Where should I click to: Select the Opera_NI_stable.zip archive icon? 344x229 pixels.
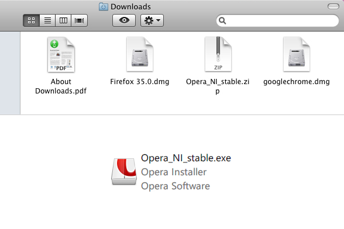[218, 54]
